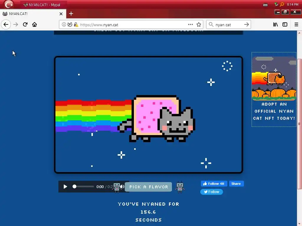Click the scrollbar up arrow
302x226 pixels.
(299, 33)
